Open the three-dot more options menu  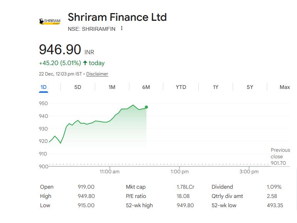click(x=122, y=29)
